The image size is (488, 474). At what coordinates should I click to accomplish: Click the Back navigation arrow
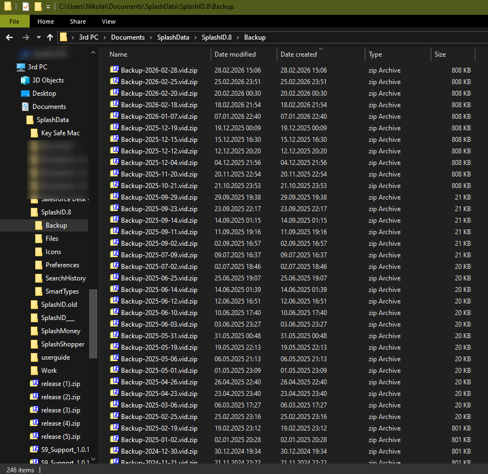tap(9, 37)
